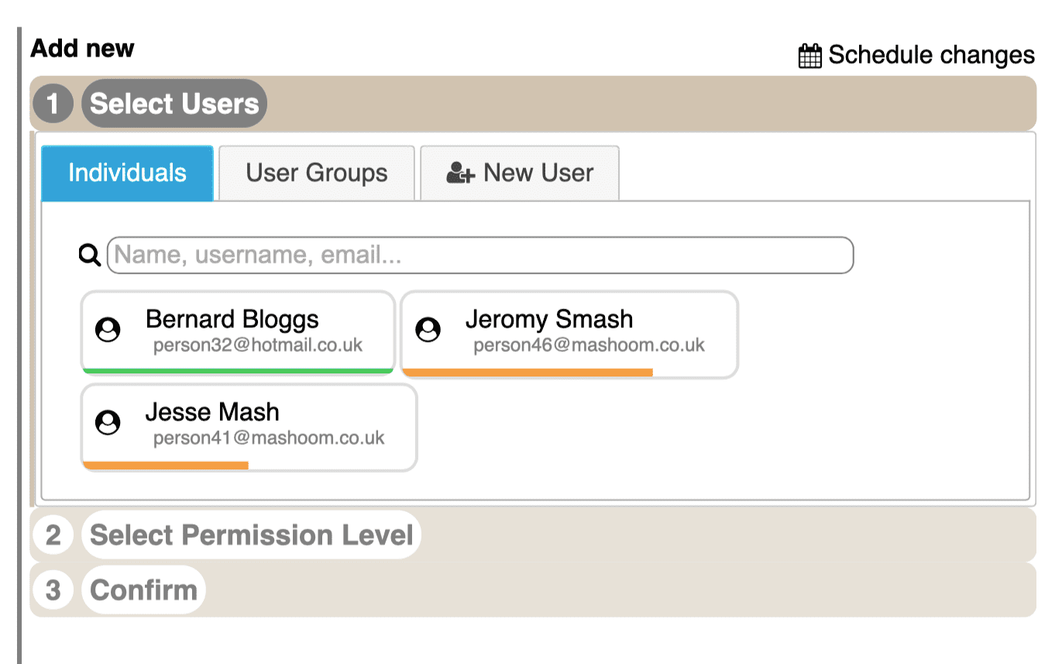Expand the Select Permission Level step
This screenshot has height=664, width=1062.
point(251,535)
